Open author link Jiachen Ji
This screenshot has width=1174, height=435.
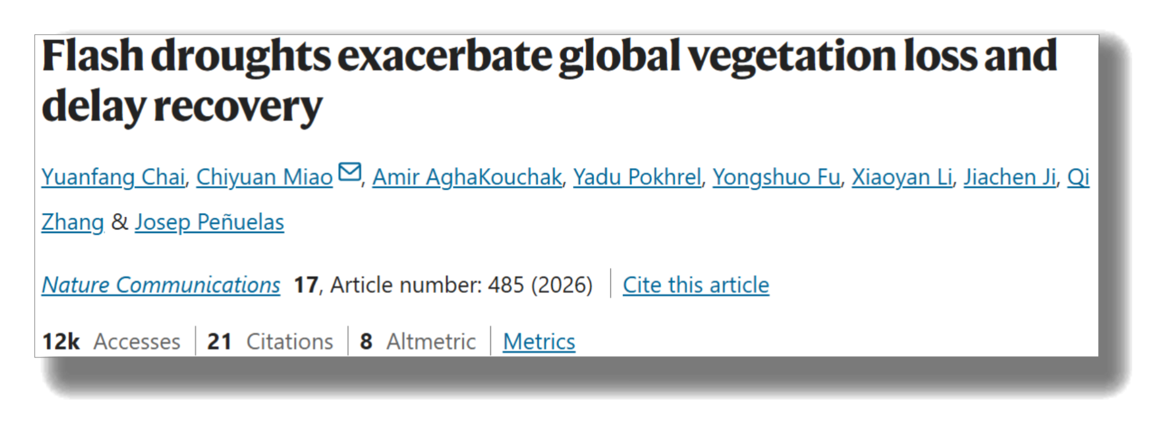[x=1009, y=177]
